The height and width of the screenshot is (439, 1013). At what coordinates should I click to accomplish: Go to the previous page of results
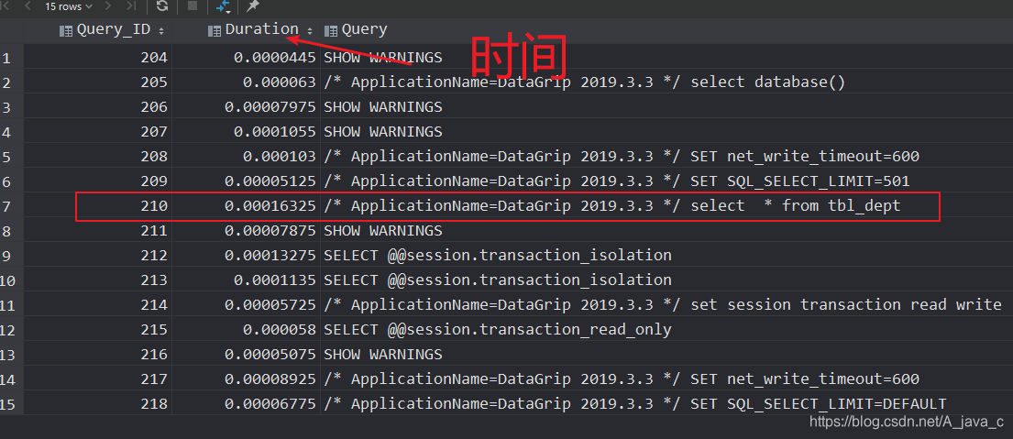[28, 6]
